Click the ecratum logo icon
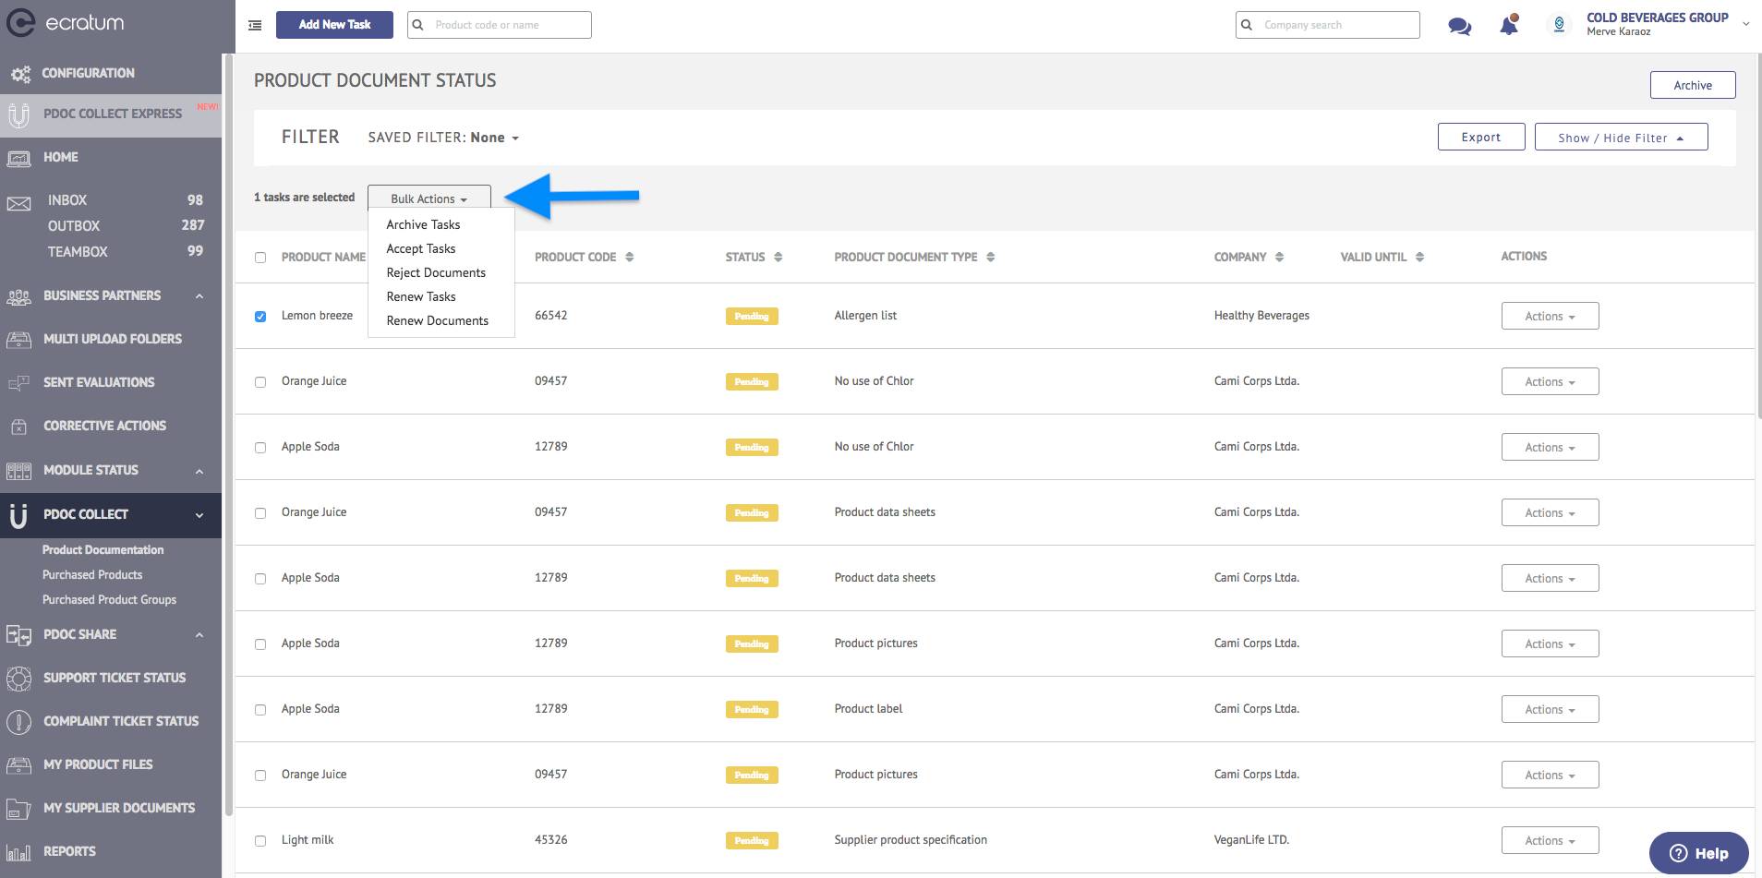1762x878 pixels. pos(20,23)
